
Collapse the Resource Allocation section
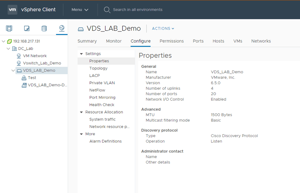click(81, 112)
